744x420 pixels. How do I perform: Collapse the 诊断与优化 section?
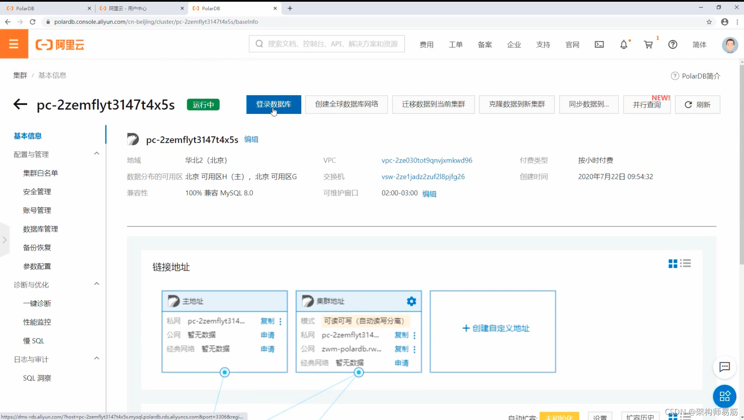point(97,284)
